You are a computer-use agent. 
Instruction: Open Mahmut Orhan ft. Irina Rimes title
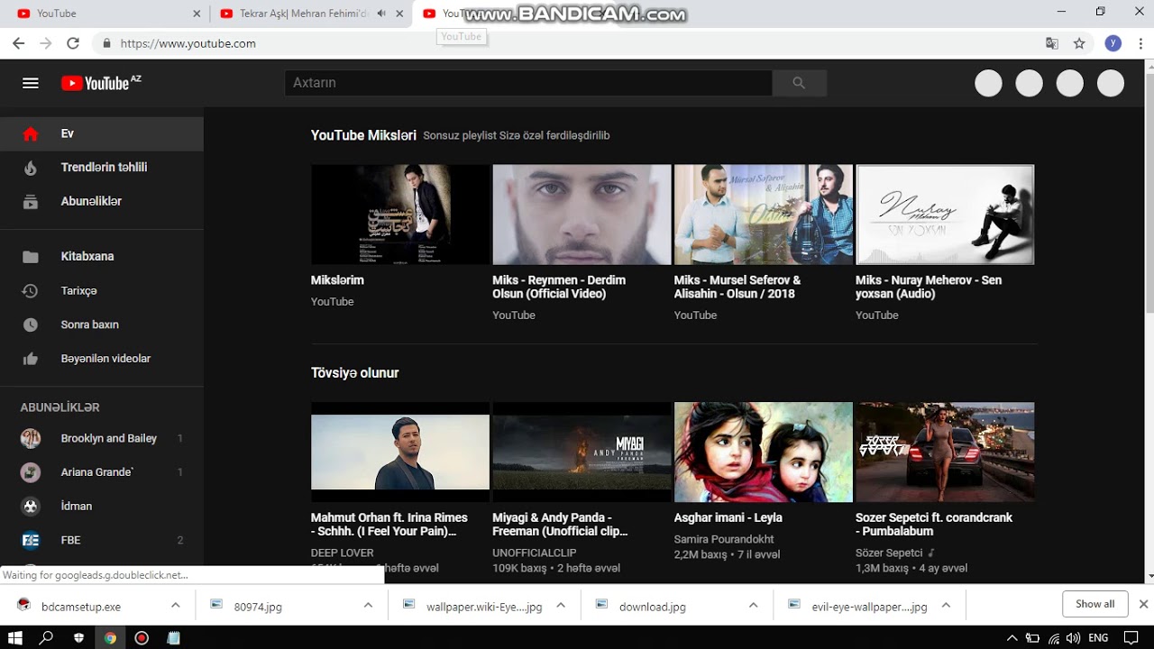(389, 524)
